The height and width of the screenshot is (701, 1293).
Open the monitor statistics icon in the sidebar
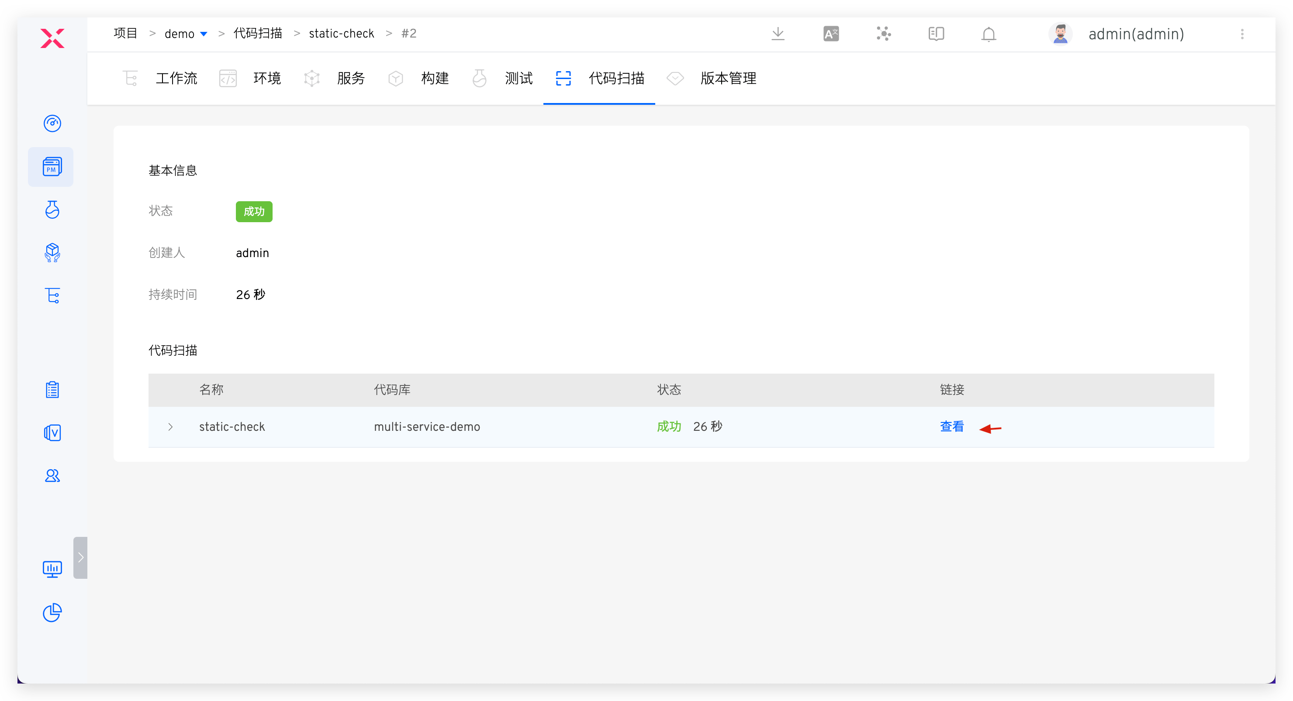(52, 569)
